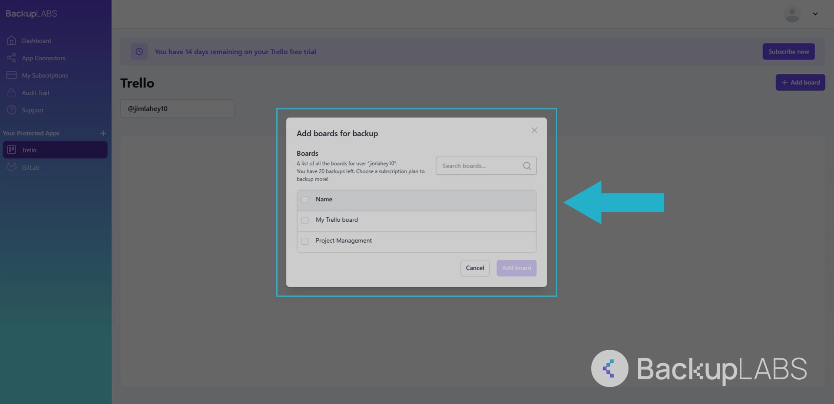Open App Connectors menu item
Viewport: 834px width, 404px height.
coord(43,58)
